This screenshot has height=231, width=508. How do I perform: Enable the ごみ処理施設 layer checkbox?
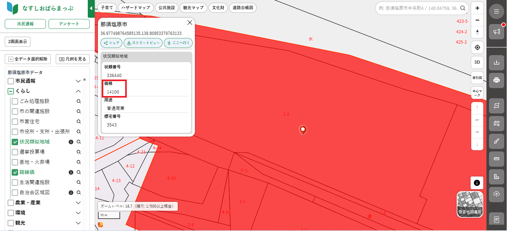pos(15,101)
